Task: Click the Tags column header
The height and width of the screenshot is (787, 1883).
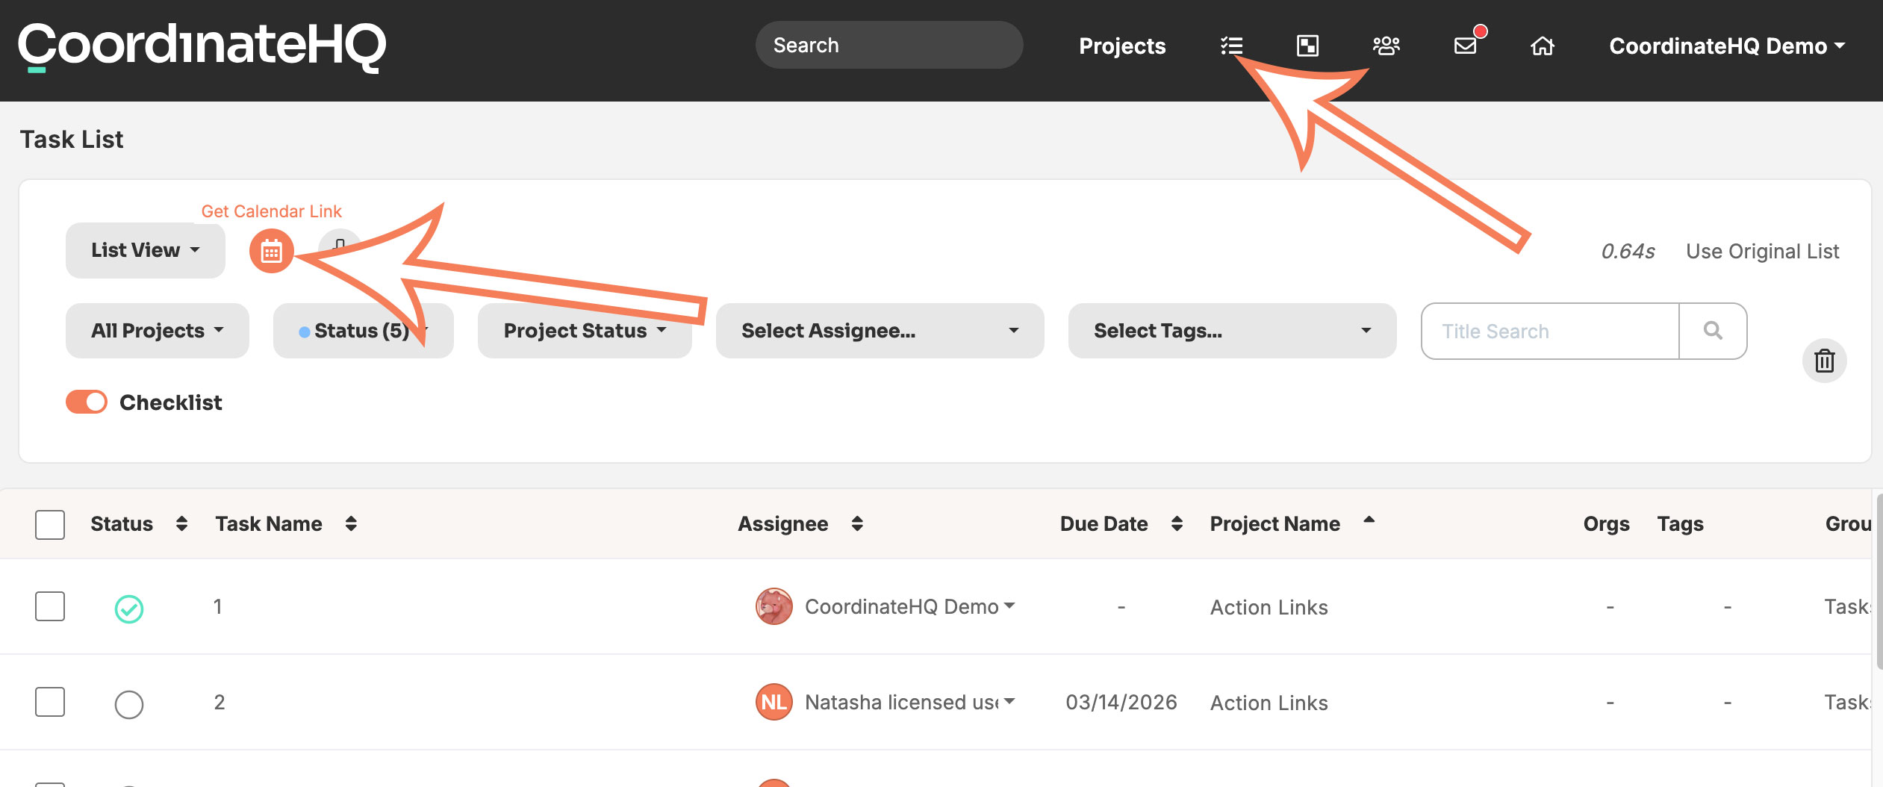Action: pos(1680,524)
